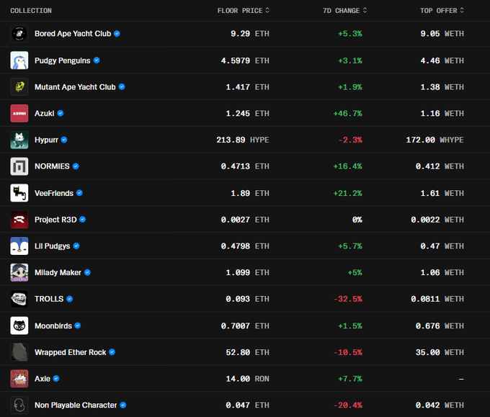The width and height of the screenshot is (490, 417).
Task: Click the Collection column header
Action: (31, 11)
